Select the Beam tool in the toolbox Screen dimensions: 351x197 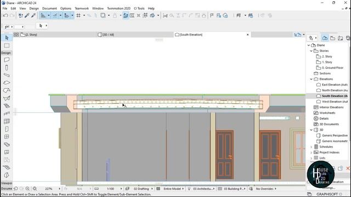pyautogui.click(x=7, y=75)
